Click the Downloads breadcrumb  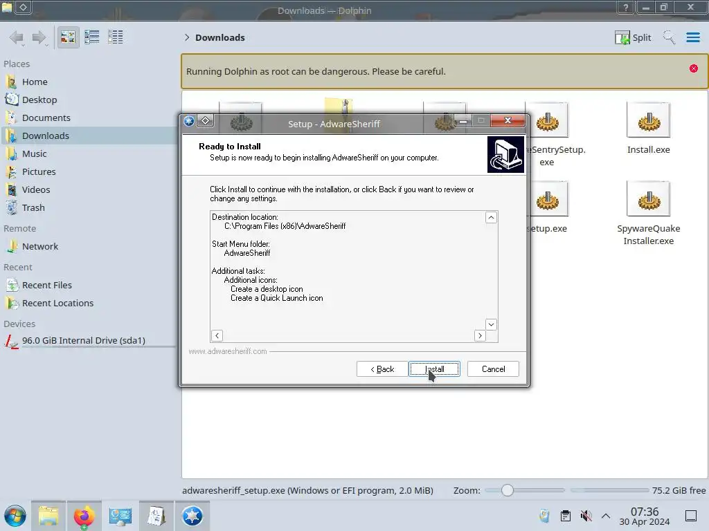click(220, 37)
